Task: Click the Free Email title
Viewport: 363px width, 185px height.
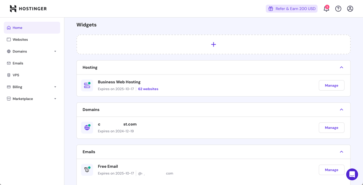Action: click(108, 166)
